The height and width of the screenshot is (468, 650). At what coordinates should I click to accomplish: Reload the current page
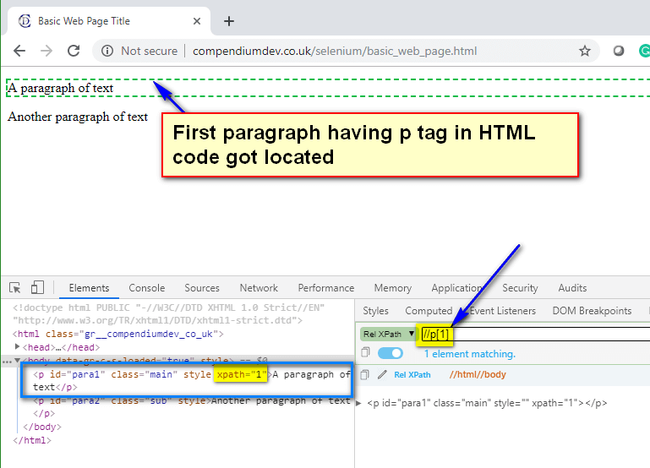tap(74, 51)
